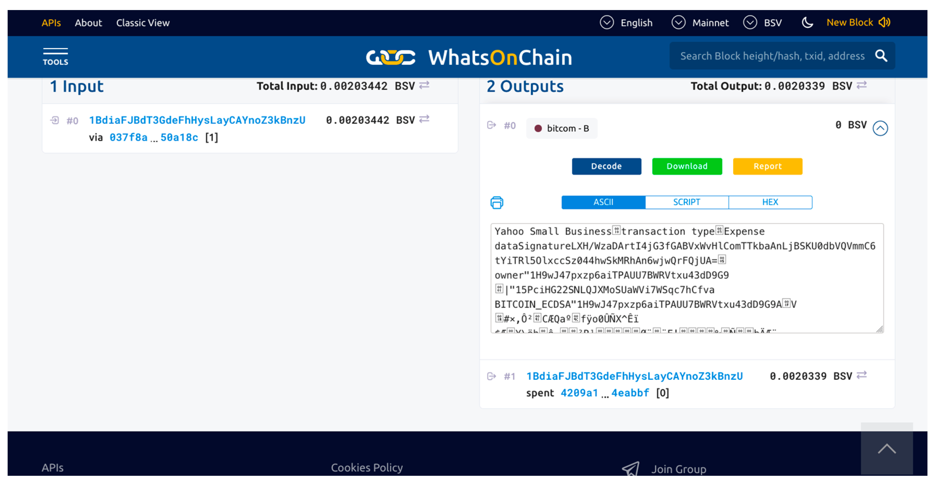Click the dark mode moon icon
Viewport: 937px width, 483px height.
click(807, 22)
